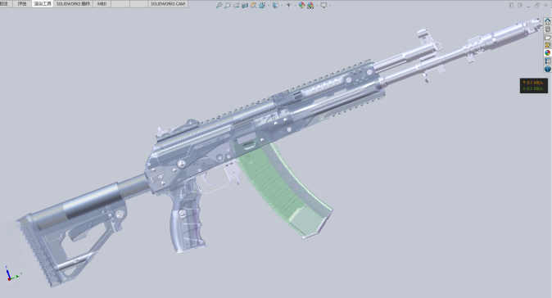Image resolution: width=552 pixels, height=298 pixels.
Task: Restore down the document window
Action: tap(537, 5)
